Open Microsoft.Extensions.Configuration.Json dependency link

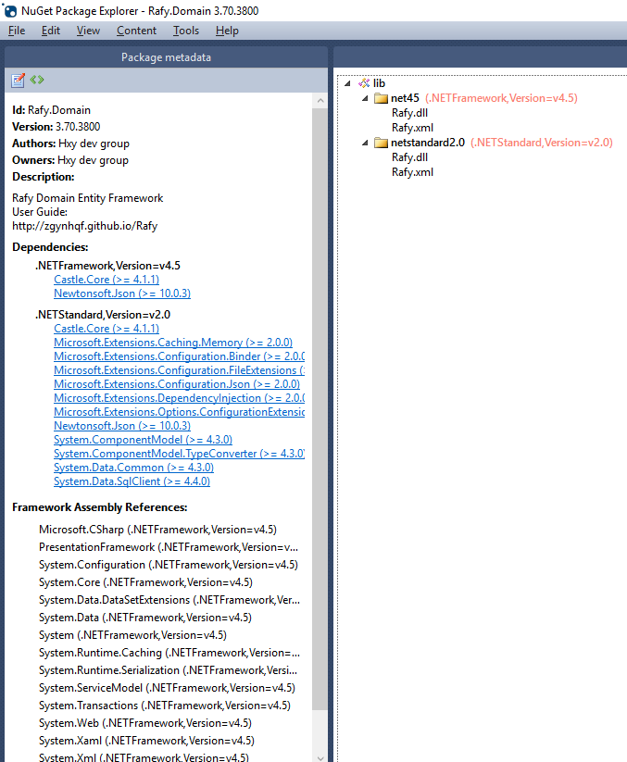coord(177,384)
